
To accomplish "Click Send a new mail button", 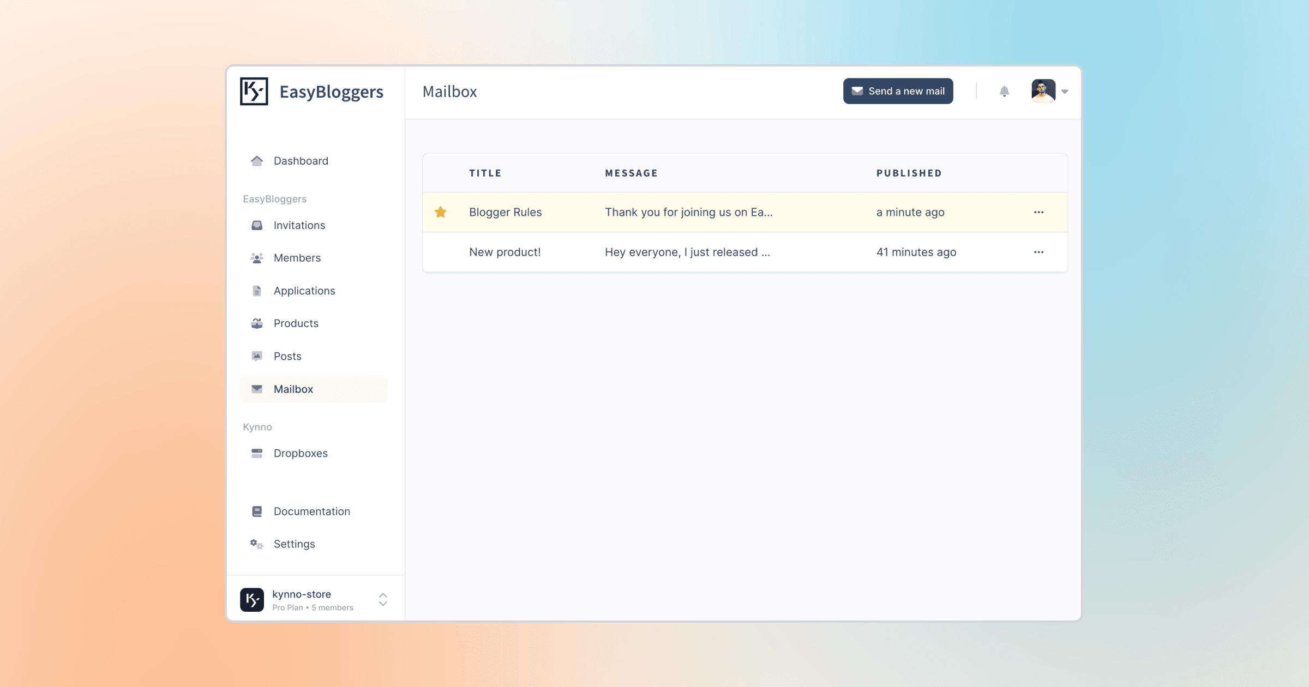I will point(898,91).
